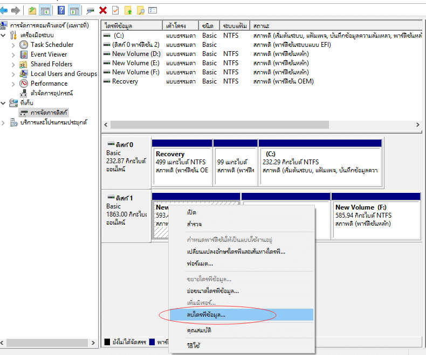Choose ลบไดรฟ์ข้อมูล... from context menu
The width and height of the screenshot is (426, 355).
click(x=206, y=314)
